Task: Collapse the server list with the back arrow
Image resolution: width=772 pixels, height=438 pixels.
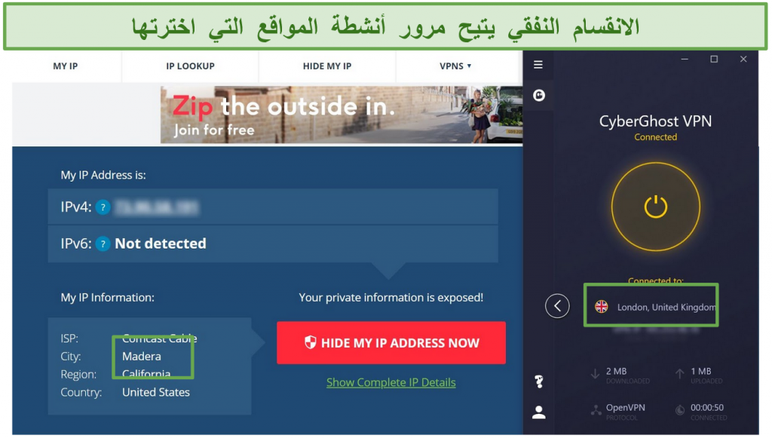Action: tap(557, 306)
